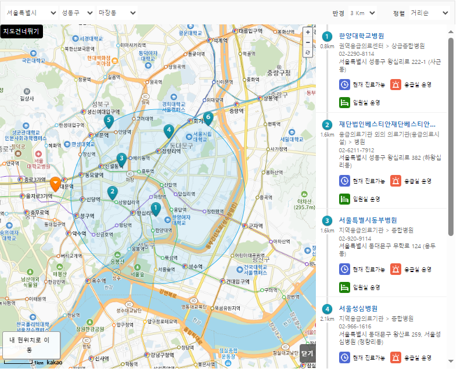457x372 pixels.
Task: Click the 닫기 close button
Action: coord(308,353)
